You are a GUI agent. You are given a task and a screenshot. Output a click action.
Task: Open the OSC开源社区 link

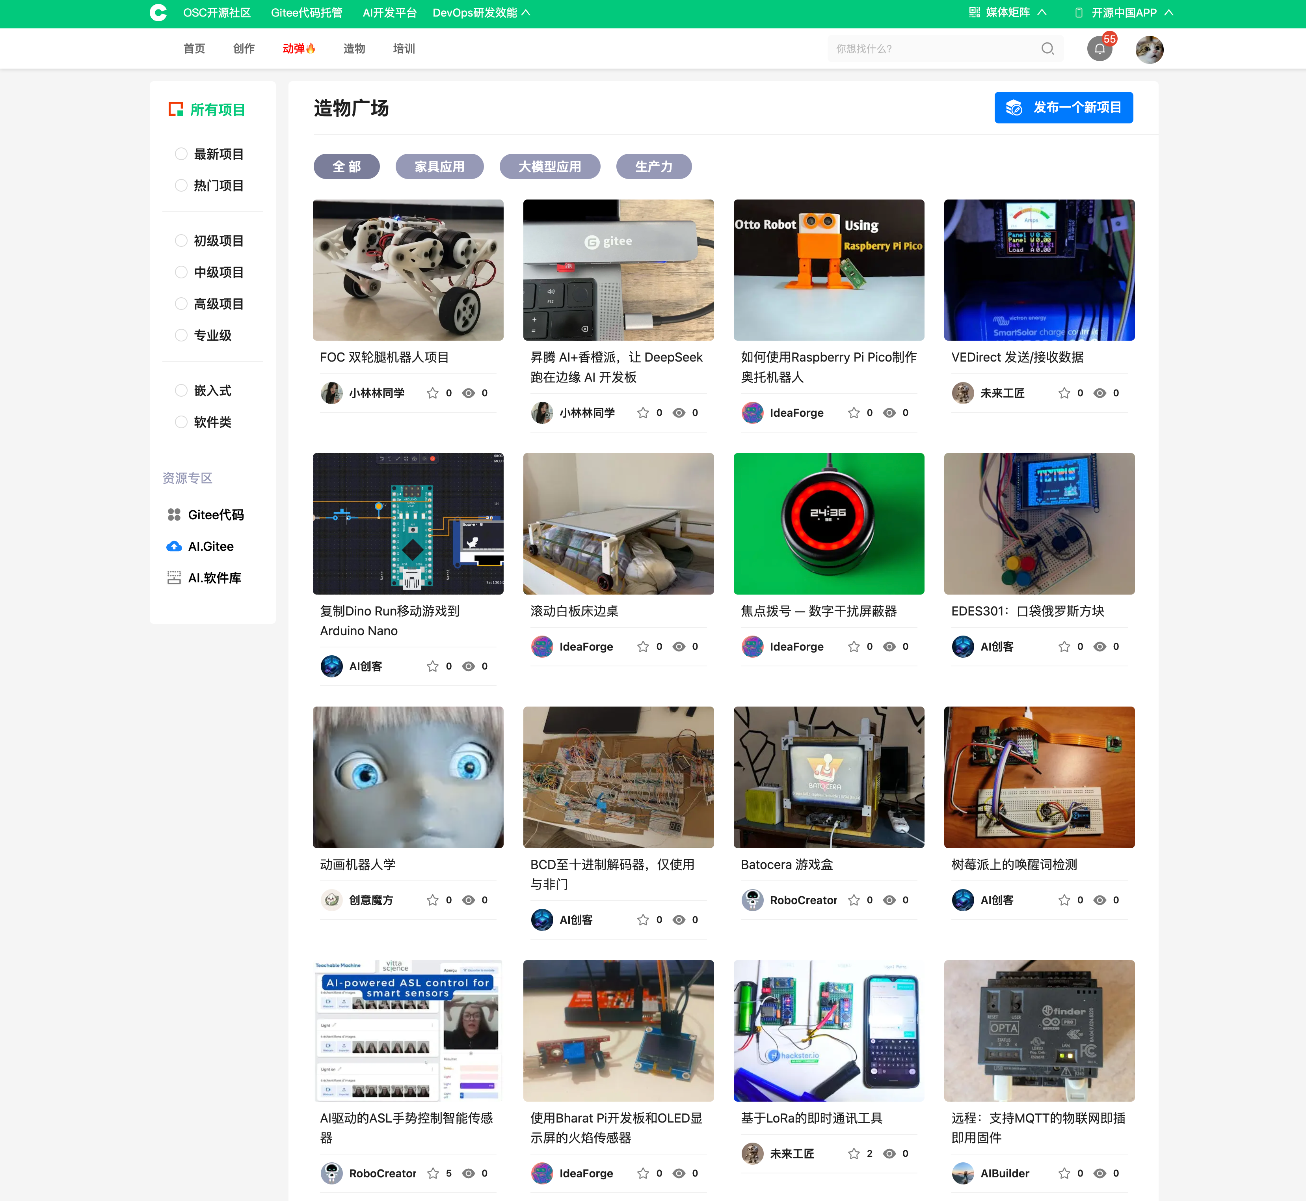coord(217,13)
